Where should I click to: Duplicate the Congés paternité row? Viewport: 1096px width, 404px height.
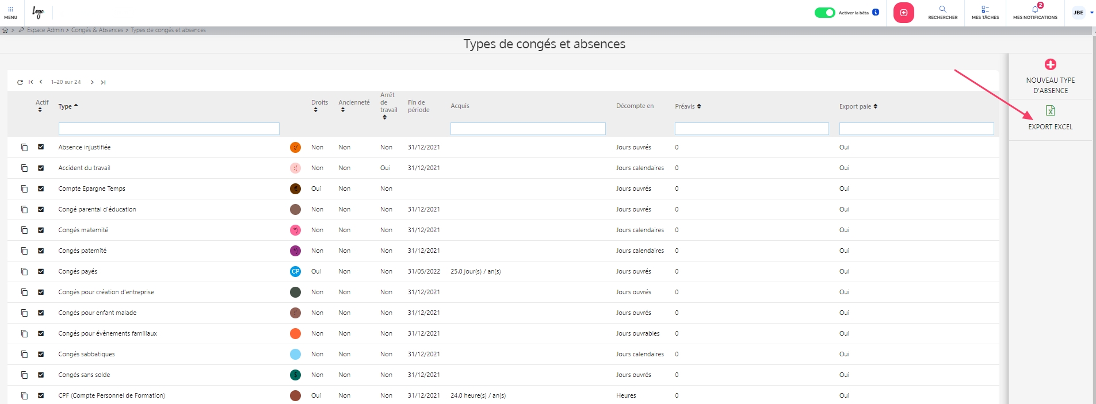point(24,251)
